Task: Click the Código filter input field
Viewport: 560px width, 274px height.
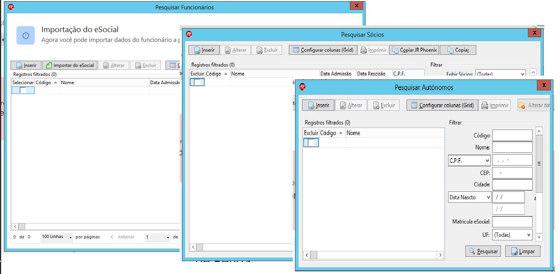Action: pos(512,135)
